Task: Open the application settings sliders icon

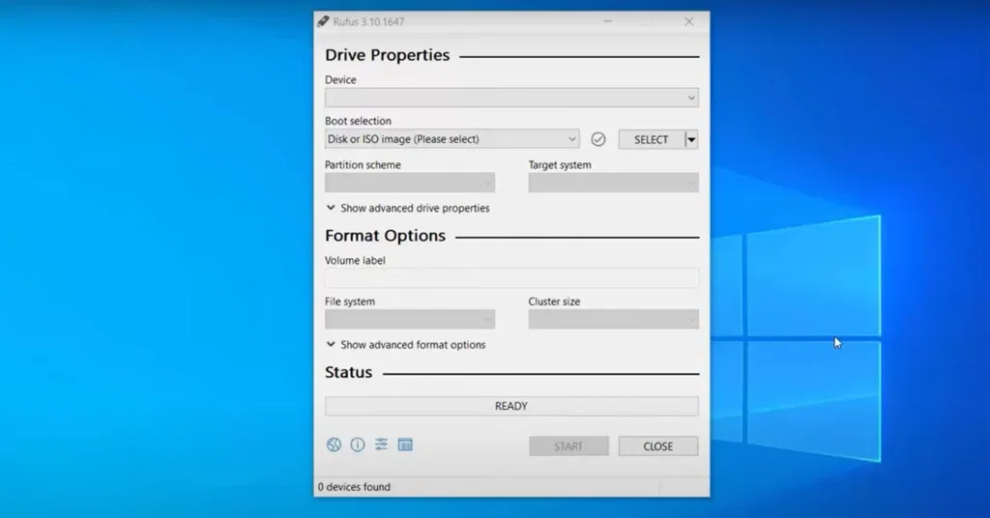Action: 381,445
